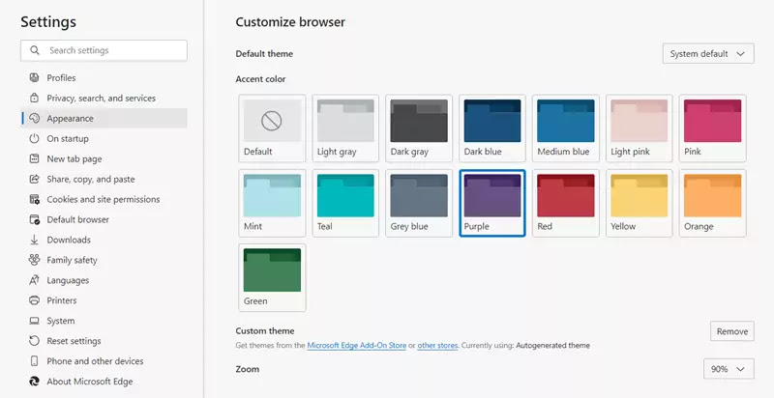
Task: Click the Default browser icon
Action: click(34, 219)
